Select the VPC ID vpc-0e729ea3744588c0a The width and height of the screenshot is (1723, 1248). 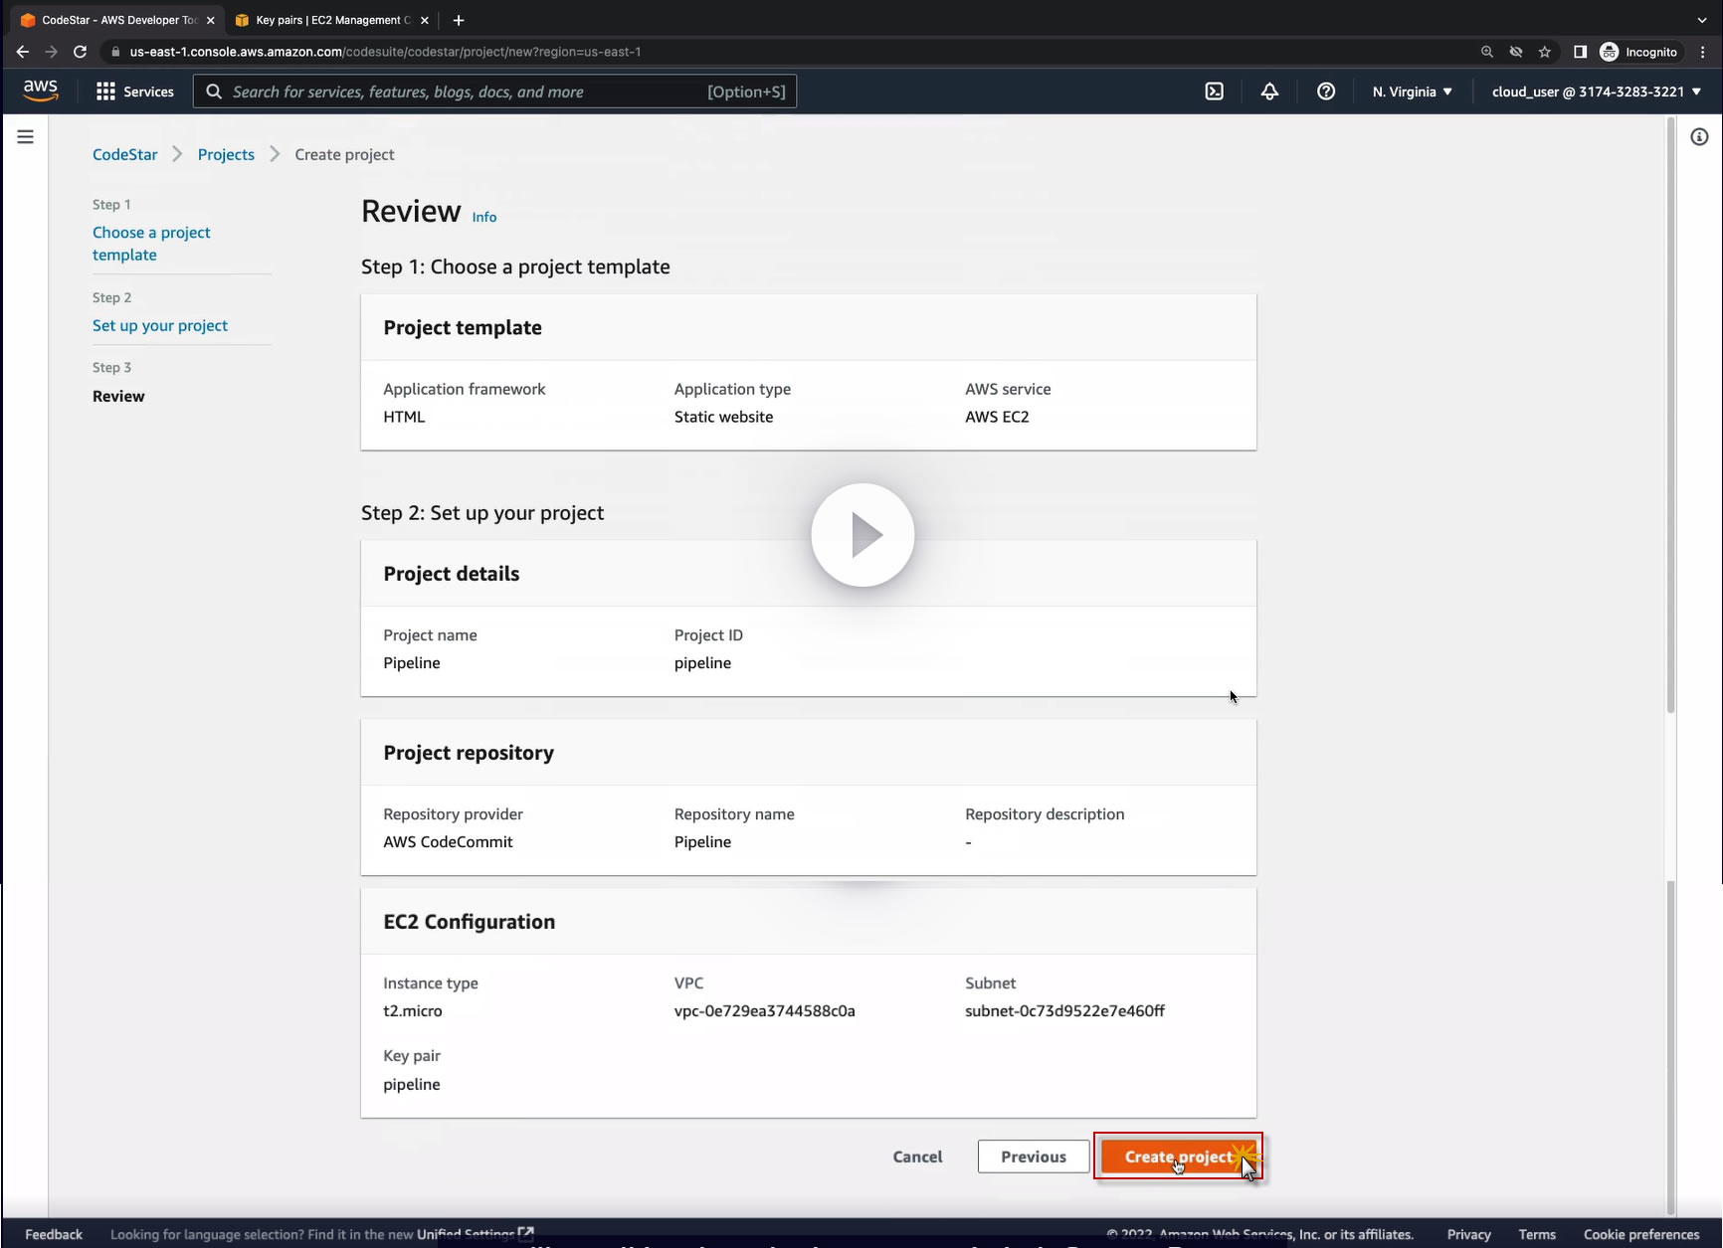pyautogui.click(x=764, y=1010)
